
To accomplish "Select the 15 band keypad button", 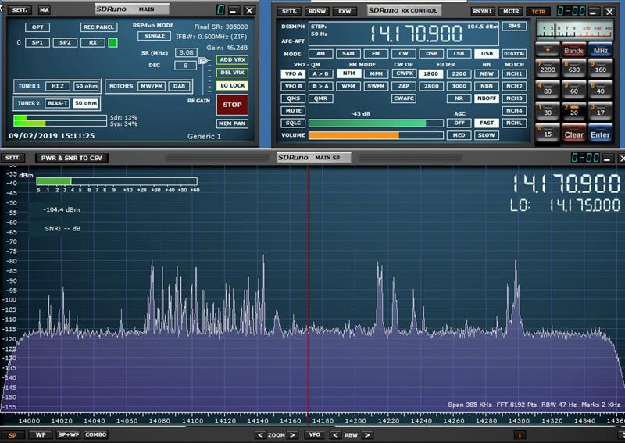I will click(x=548, y=132).
